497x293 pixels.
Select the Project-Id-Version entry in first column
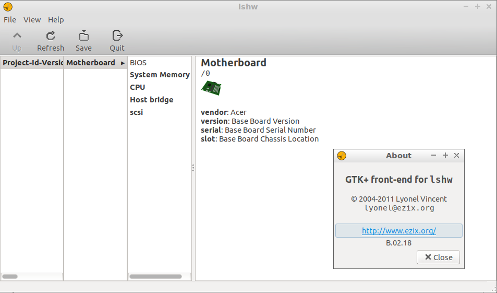click(32, 63)
